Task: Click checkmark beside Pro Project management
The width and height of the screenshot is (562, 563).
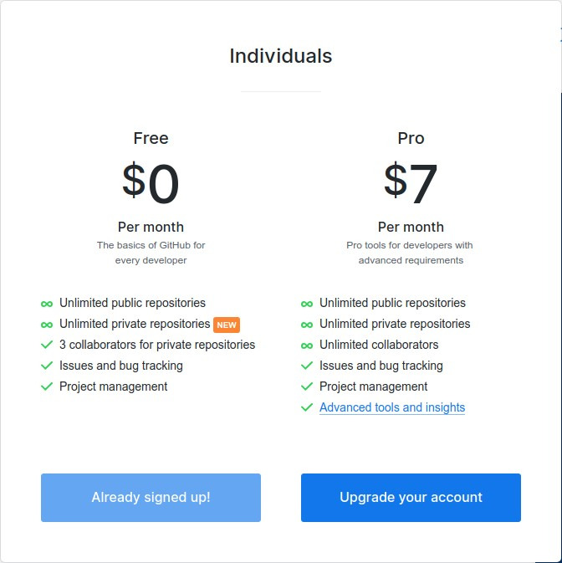Action: pyautogui.click(x=307, y=386)
